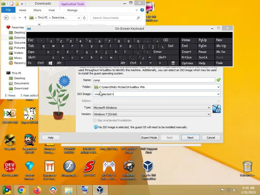
Task: Toggle the left Alt key on keyboard
Action: pos(60,63)
